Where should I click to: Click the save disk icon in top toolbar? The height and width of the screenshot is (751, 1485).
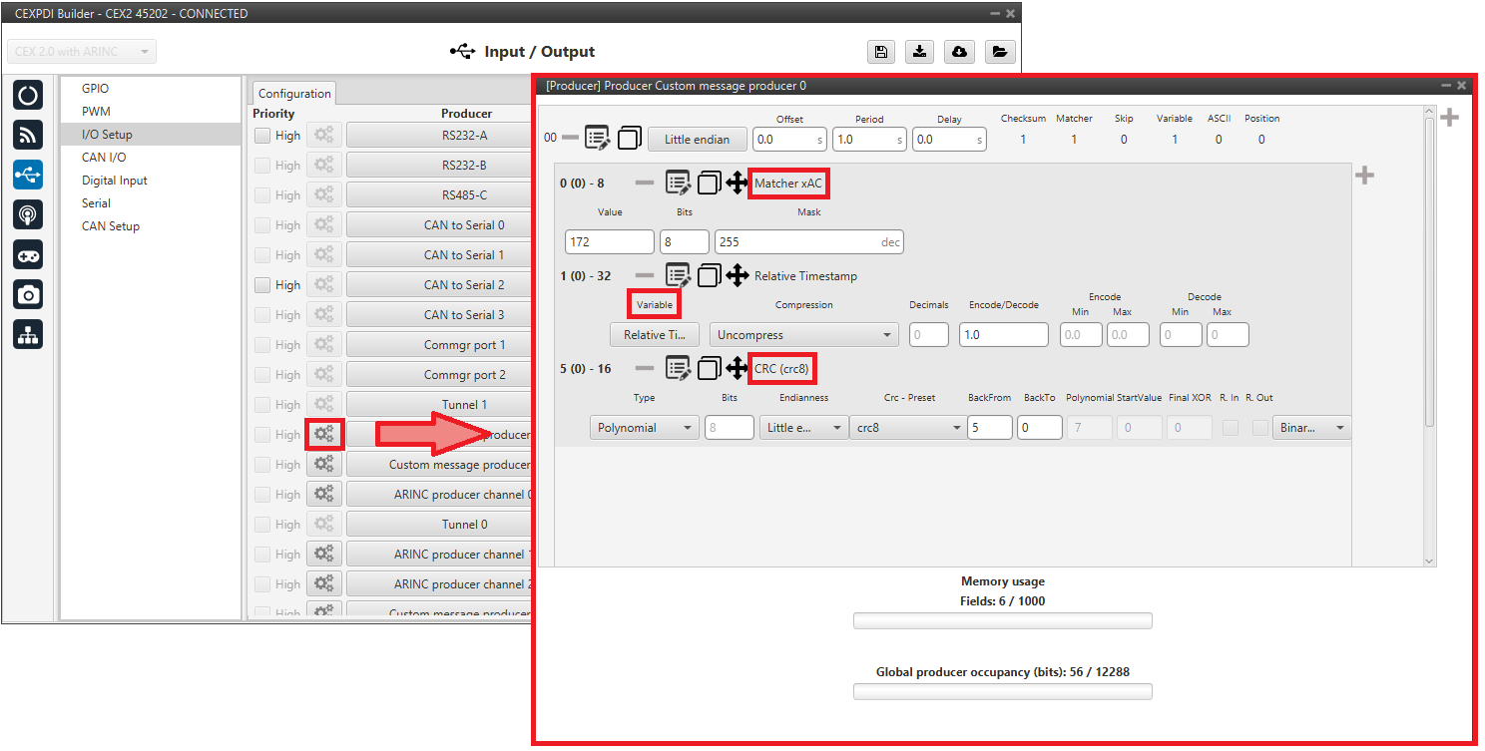pos(880,52)
